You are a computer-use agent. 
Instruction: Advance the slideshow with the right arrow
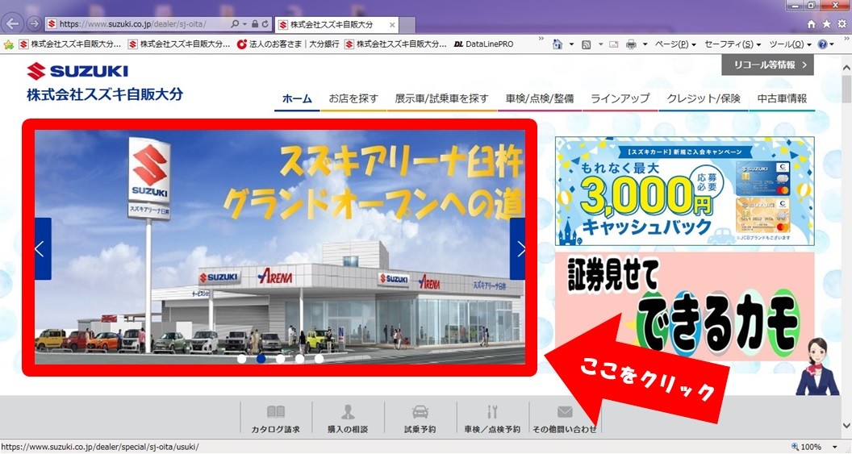point(520,249)
